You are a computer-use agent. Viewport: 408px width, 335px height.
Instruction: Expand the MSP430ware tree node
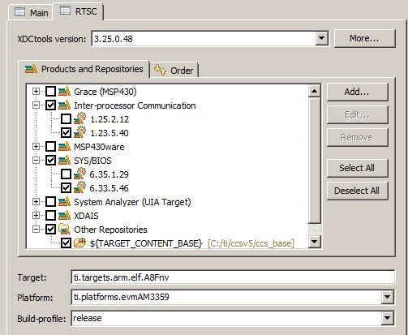(36, 147)
